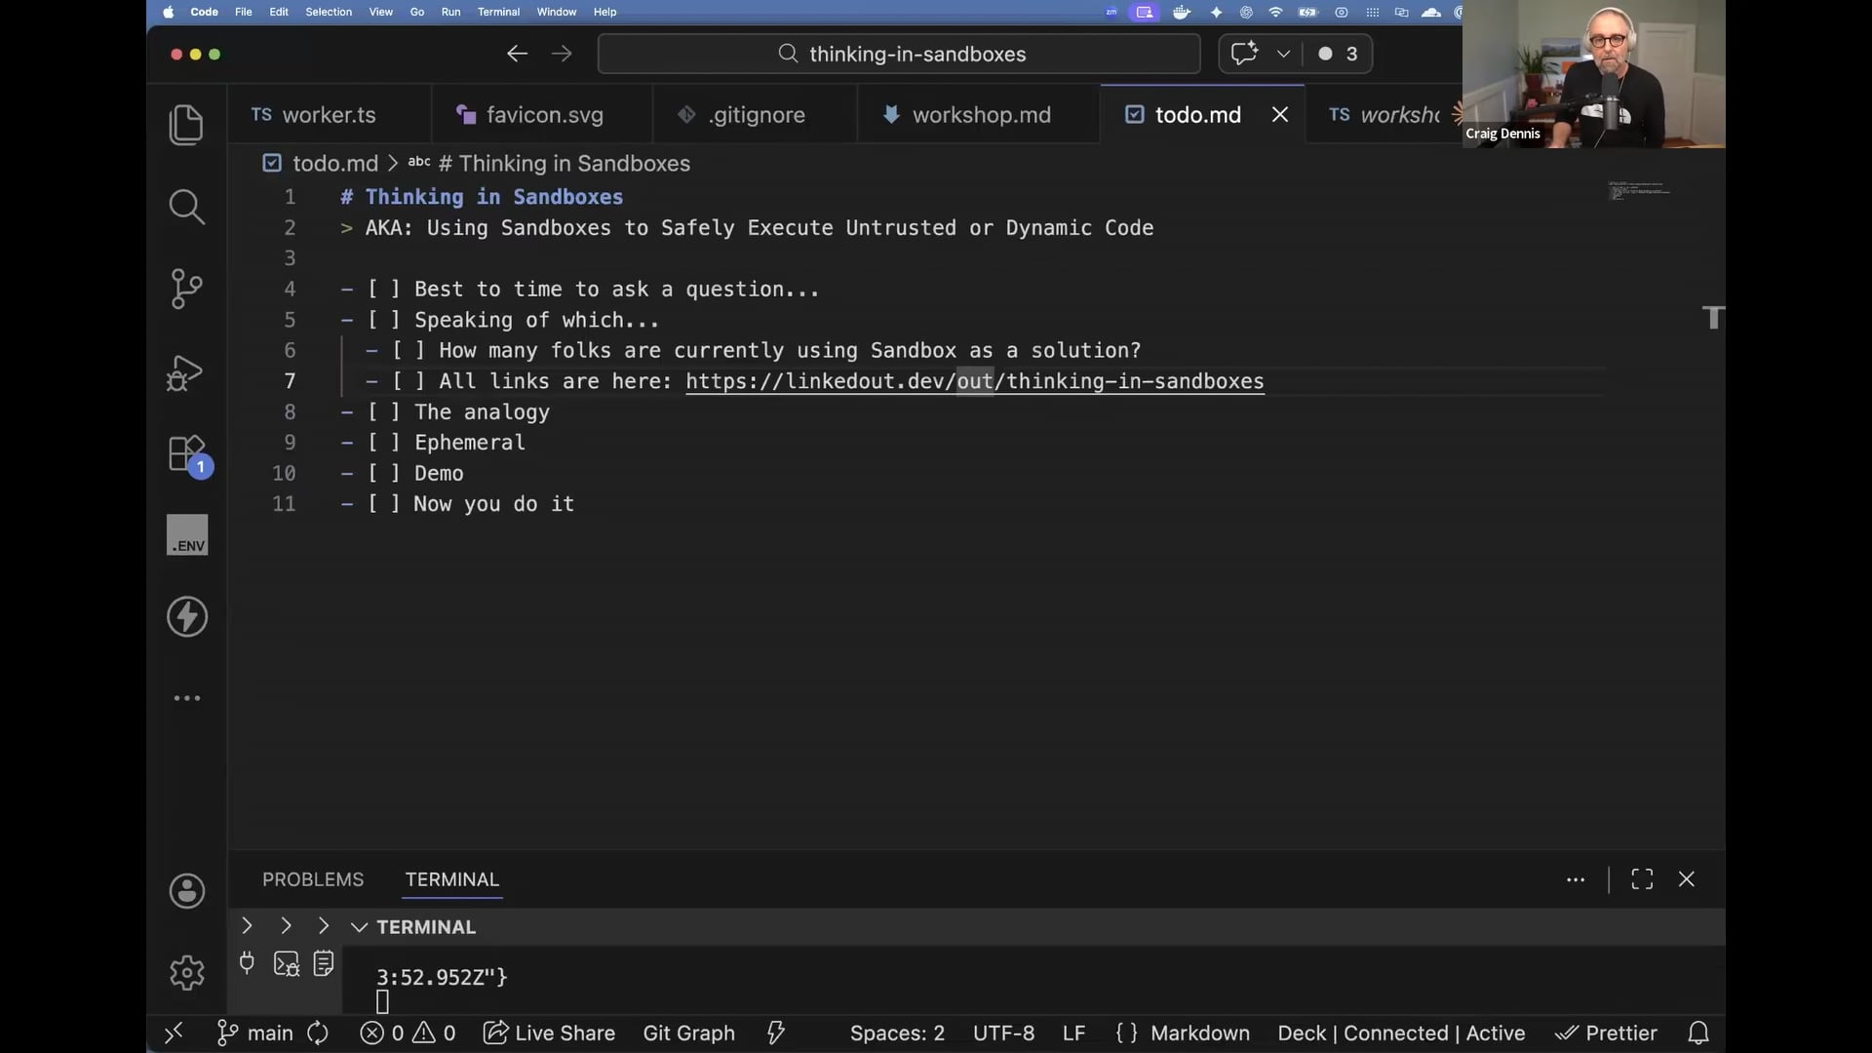Open the chat dropdown arrow in title bar

[x=1283, y=54]
